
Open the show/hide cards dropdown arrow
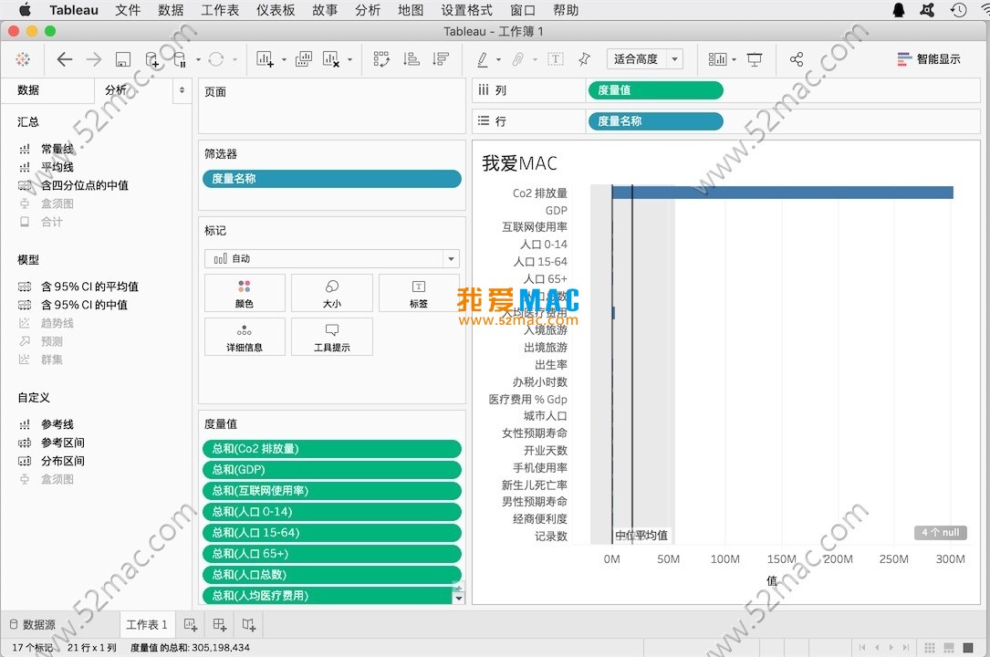pyautogui.click(x=734, y=60)
